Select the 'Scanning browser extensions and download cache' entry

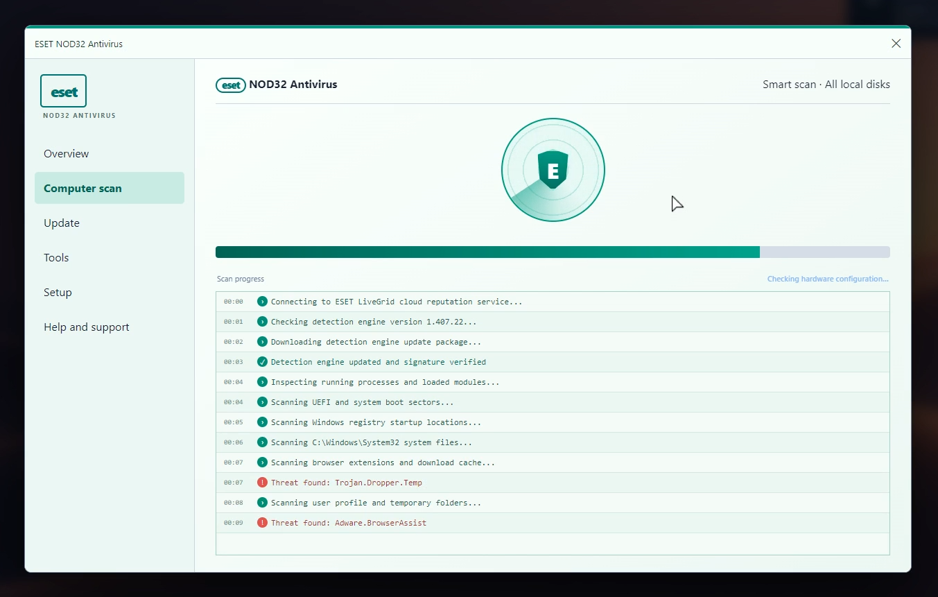[553, 462]
